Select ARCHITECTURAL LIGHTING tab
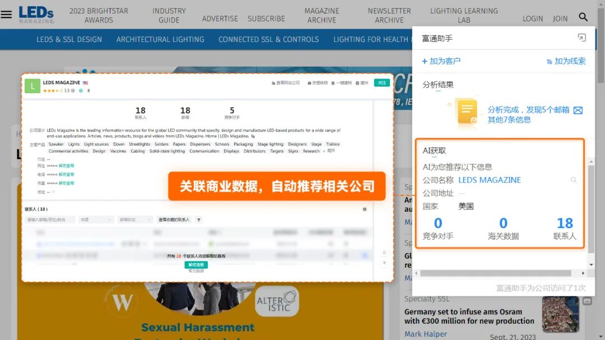The image size is (605, 340). [160, 39]
